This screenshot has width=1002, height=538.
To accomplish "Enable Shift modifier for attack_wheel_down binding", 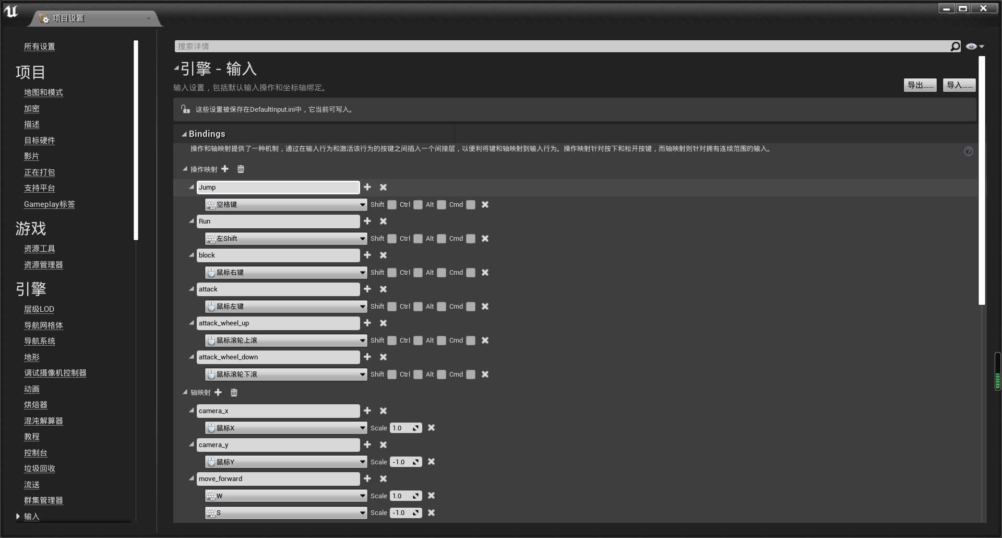I will coord(392,375).
